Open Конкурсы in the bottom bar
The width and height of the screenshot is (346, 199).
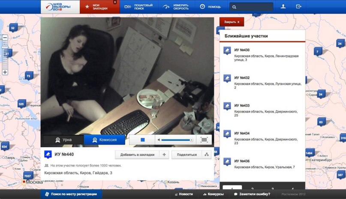point(214,194)
